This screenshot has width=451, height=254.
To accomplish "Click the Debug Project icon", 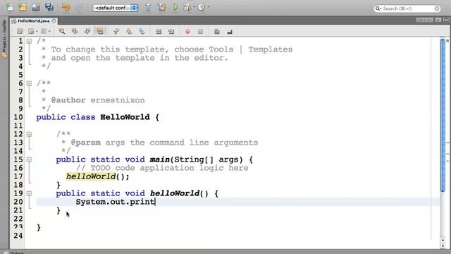I will click(187, 7).
